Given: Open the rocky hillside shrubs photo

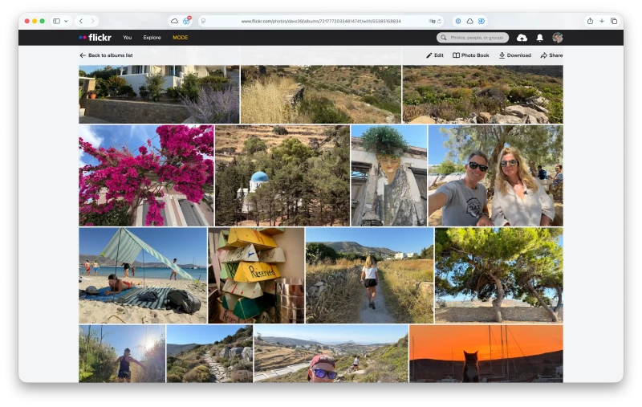Looking at the screenshot, I should tap(483, 94).
